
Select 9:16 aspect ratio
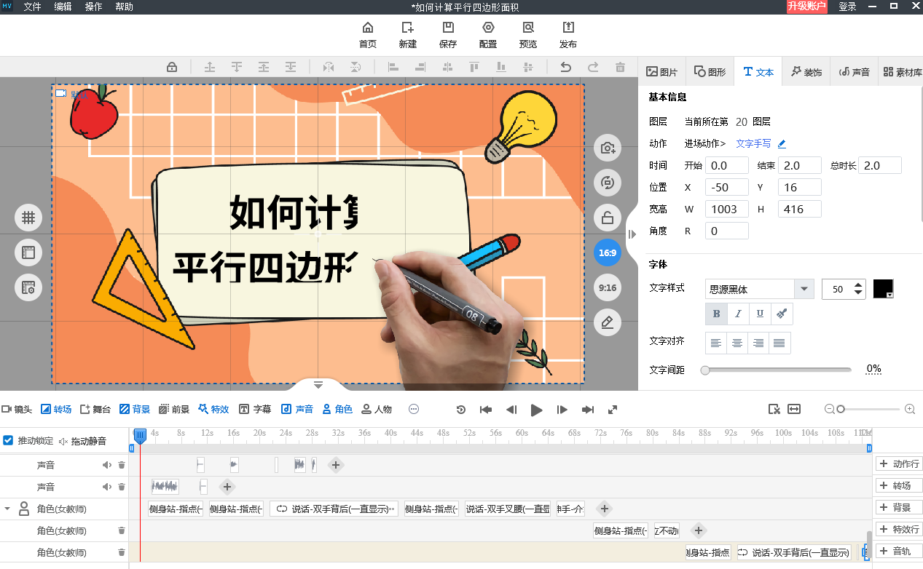tap(608, 287)
